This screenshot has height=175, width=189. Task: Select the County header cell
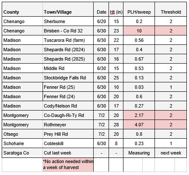coord(22,9)
